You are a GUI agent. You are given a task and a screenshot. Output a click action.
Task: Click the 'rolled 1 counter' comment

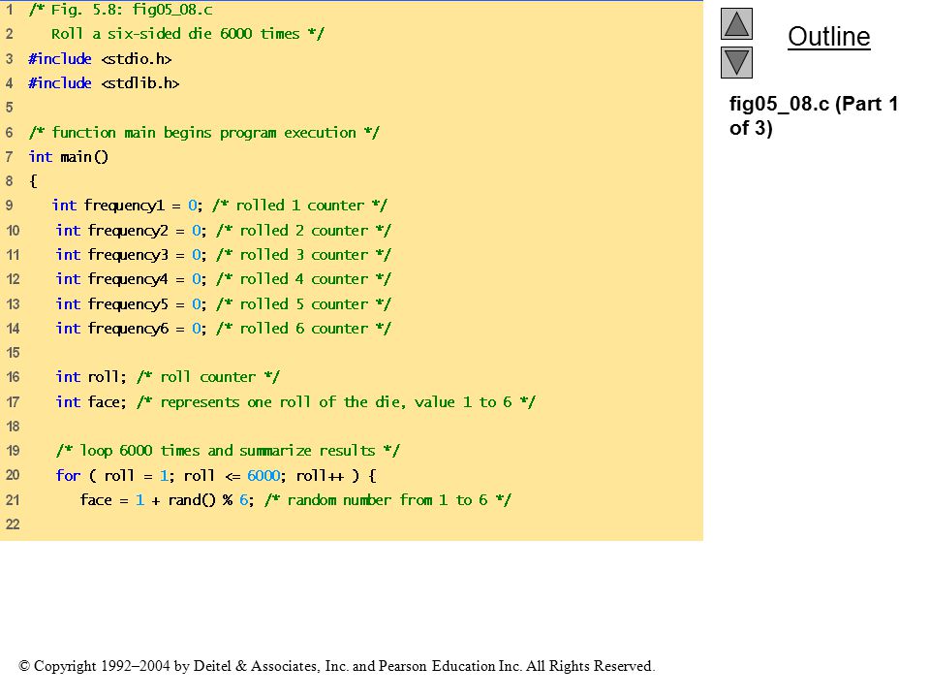coord(299,206)
